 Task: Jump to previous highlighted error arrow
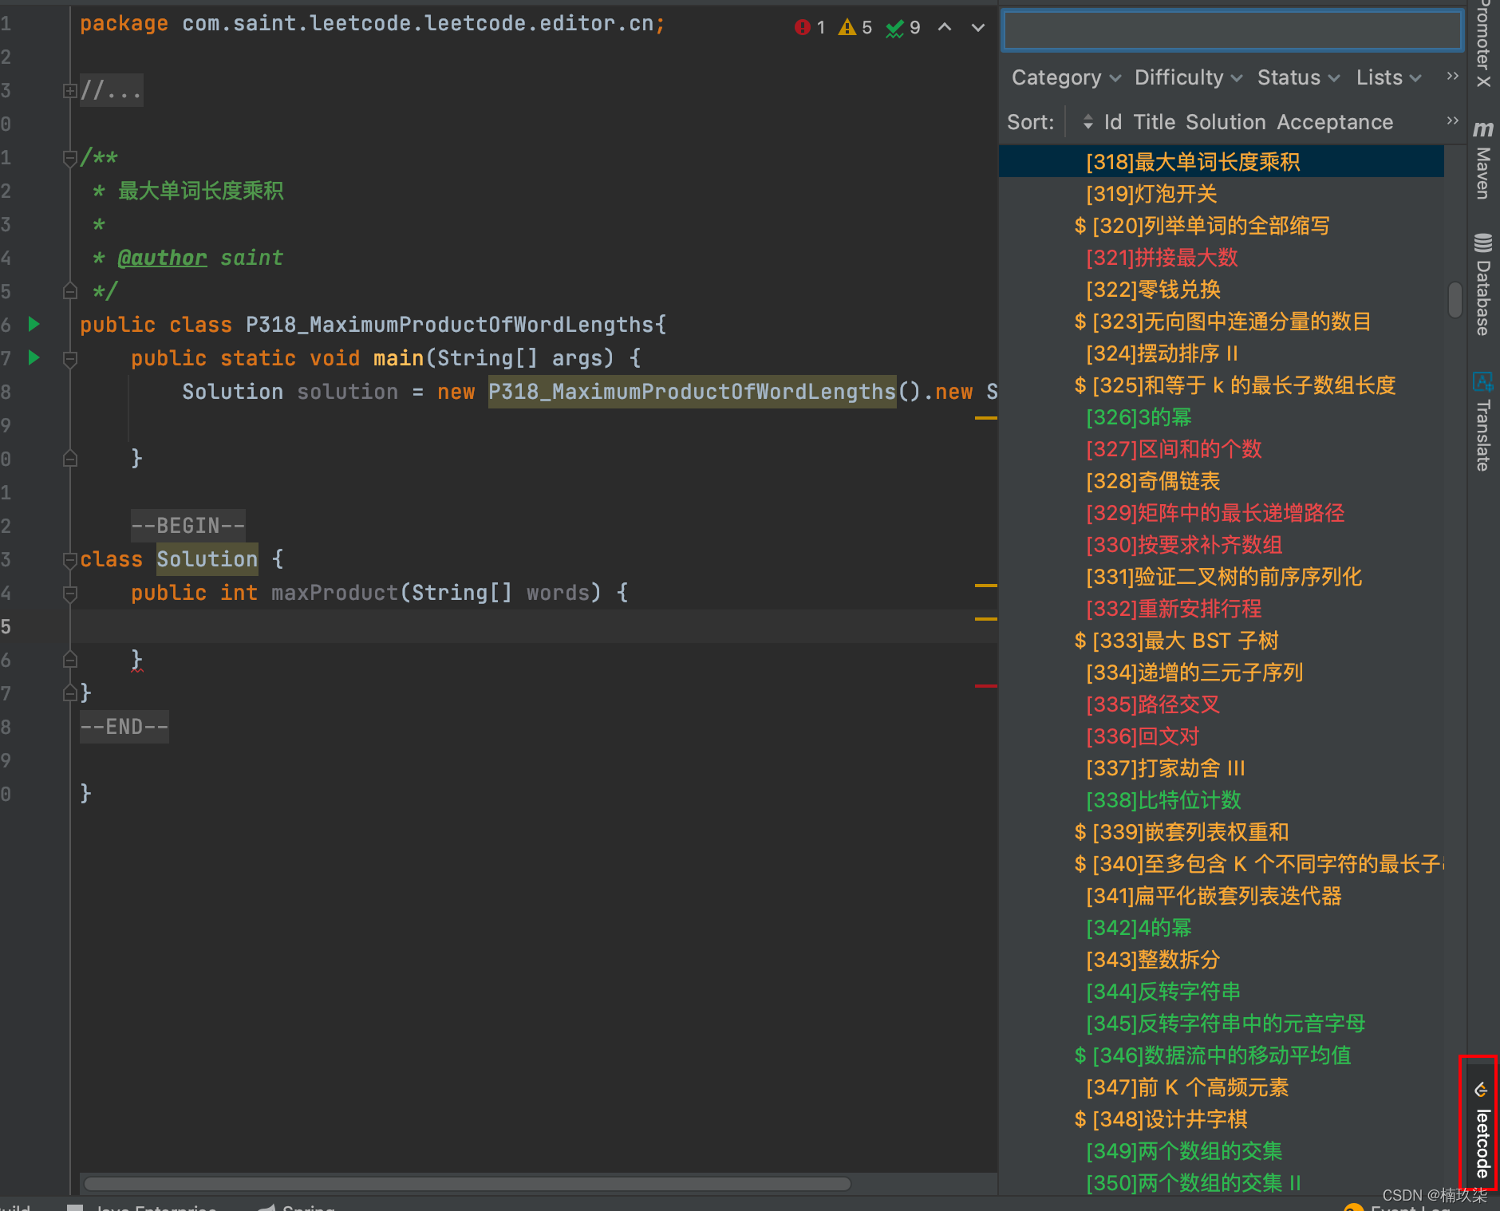tap(945, 28)
